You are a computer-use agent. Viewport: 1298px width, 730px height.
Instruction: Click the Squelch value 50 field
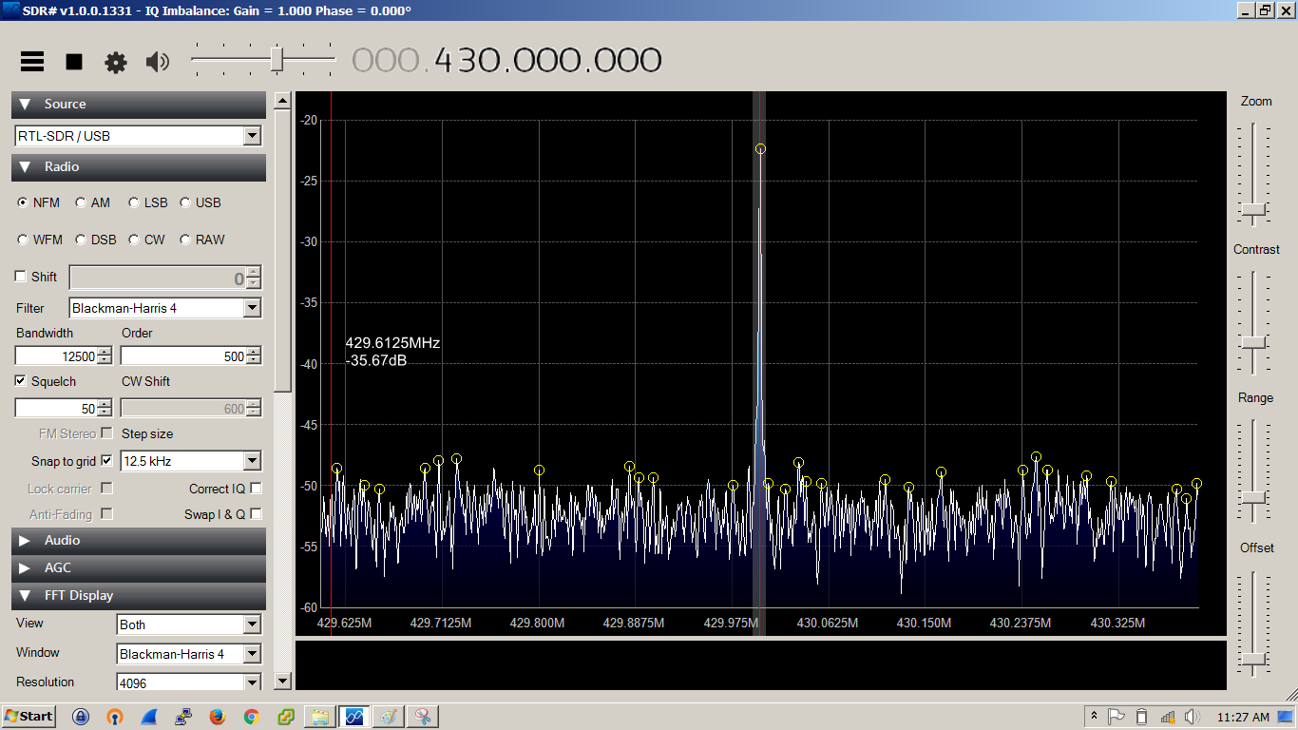click(56, 409)
